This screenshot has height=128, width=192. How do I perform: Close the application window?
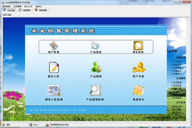(x=187, y=2)
